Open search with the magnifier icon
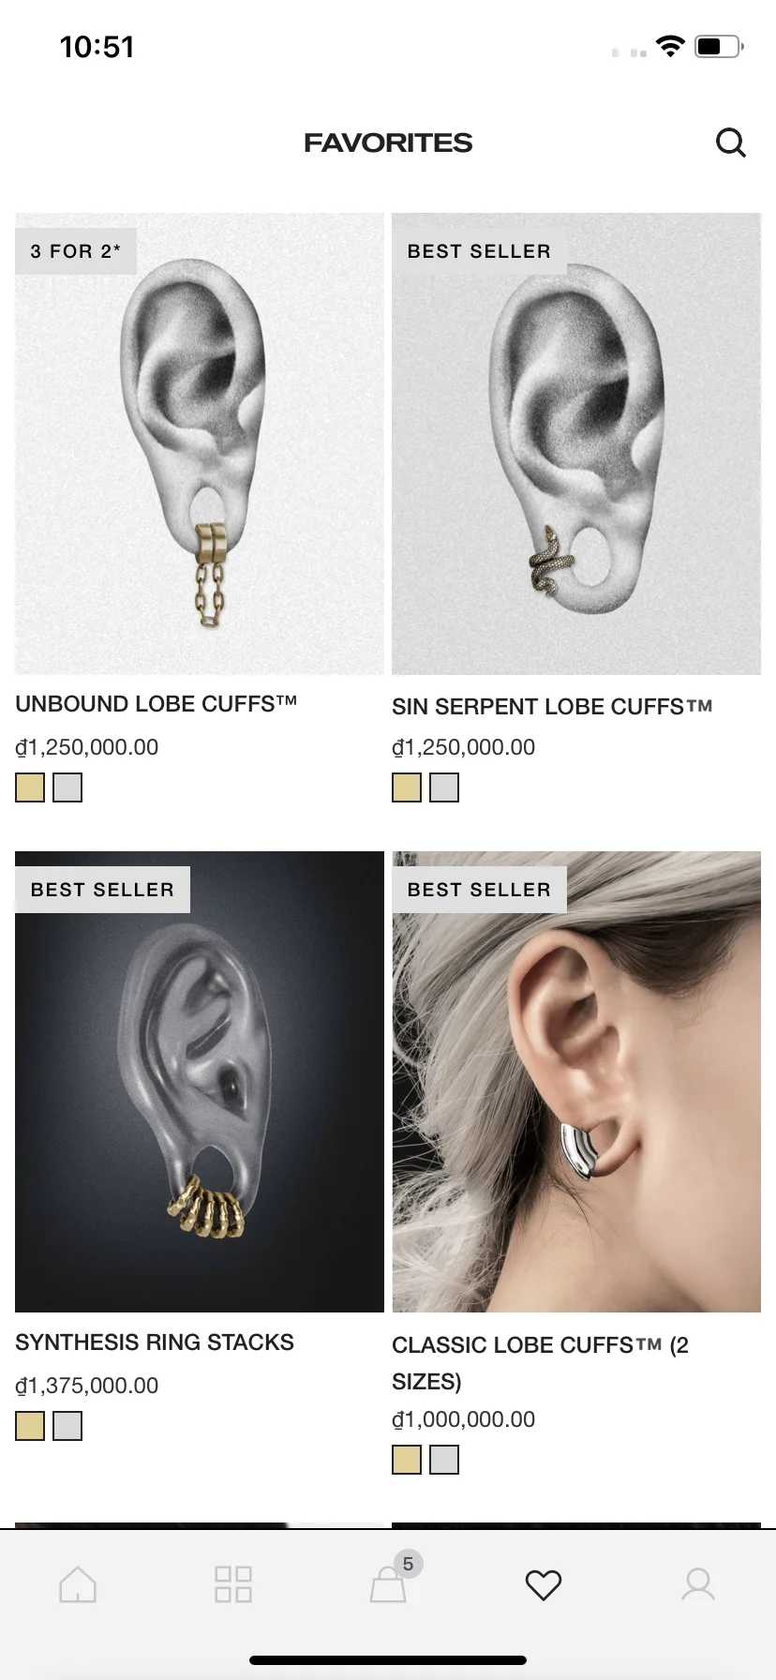The height and width of the screenshot is (1680, 776). [x=730, y=142]
